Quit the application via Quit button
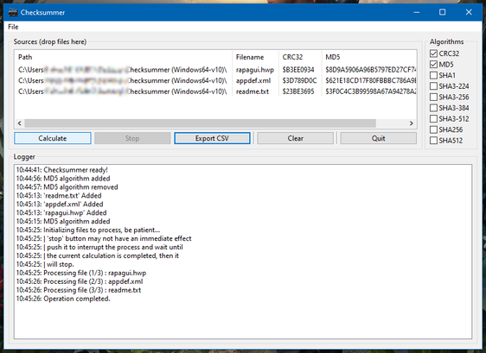This screenshot has height=353, width=486. coord(379,138)
